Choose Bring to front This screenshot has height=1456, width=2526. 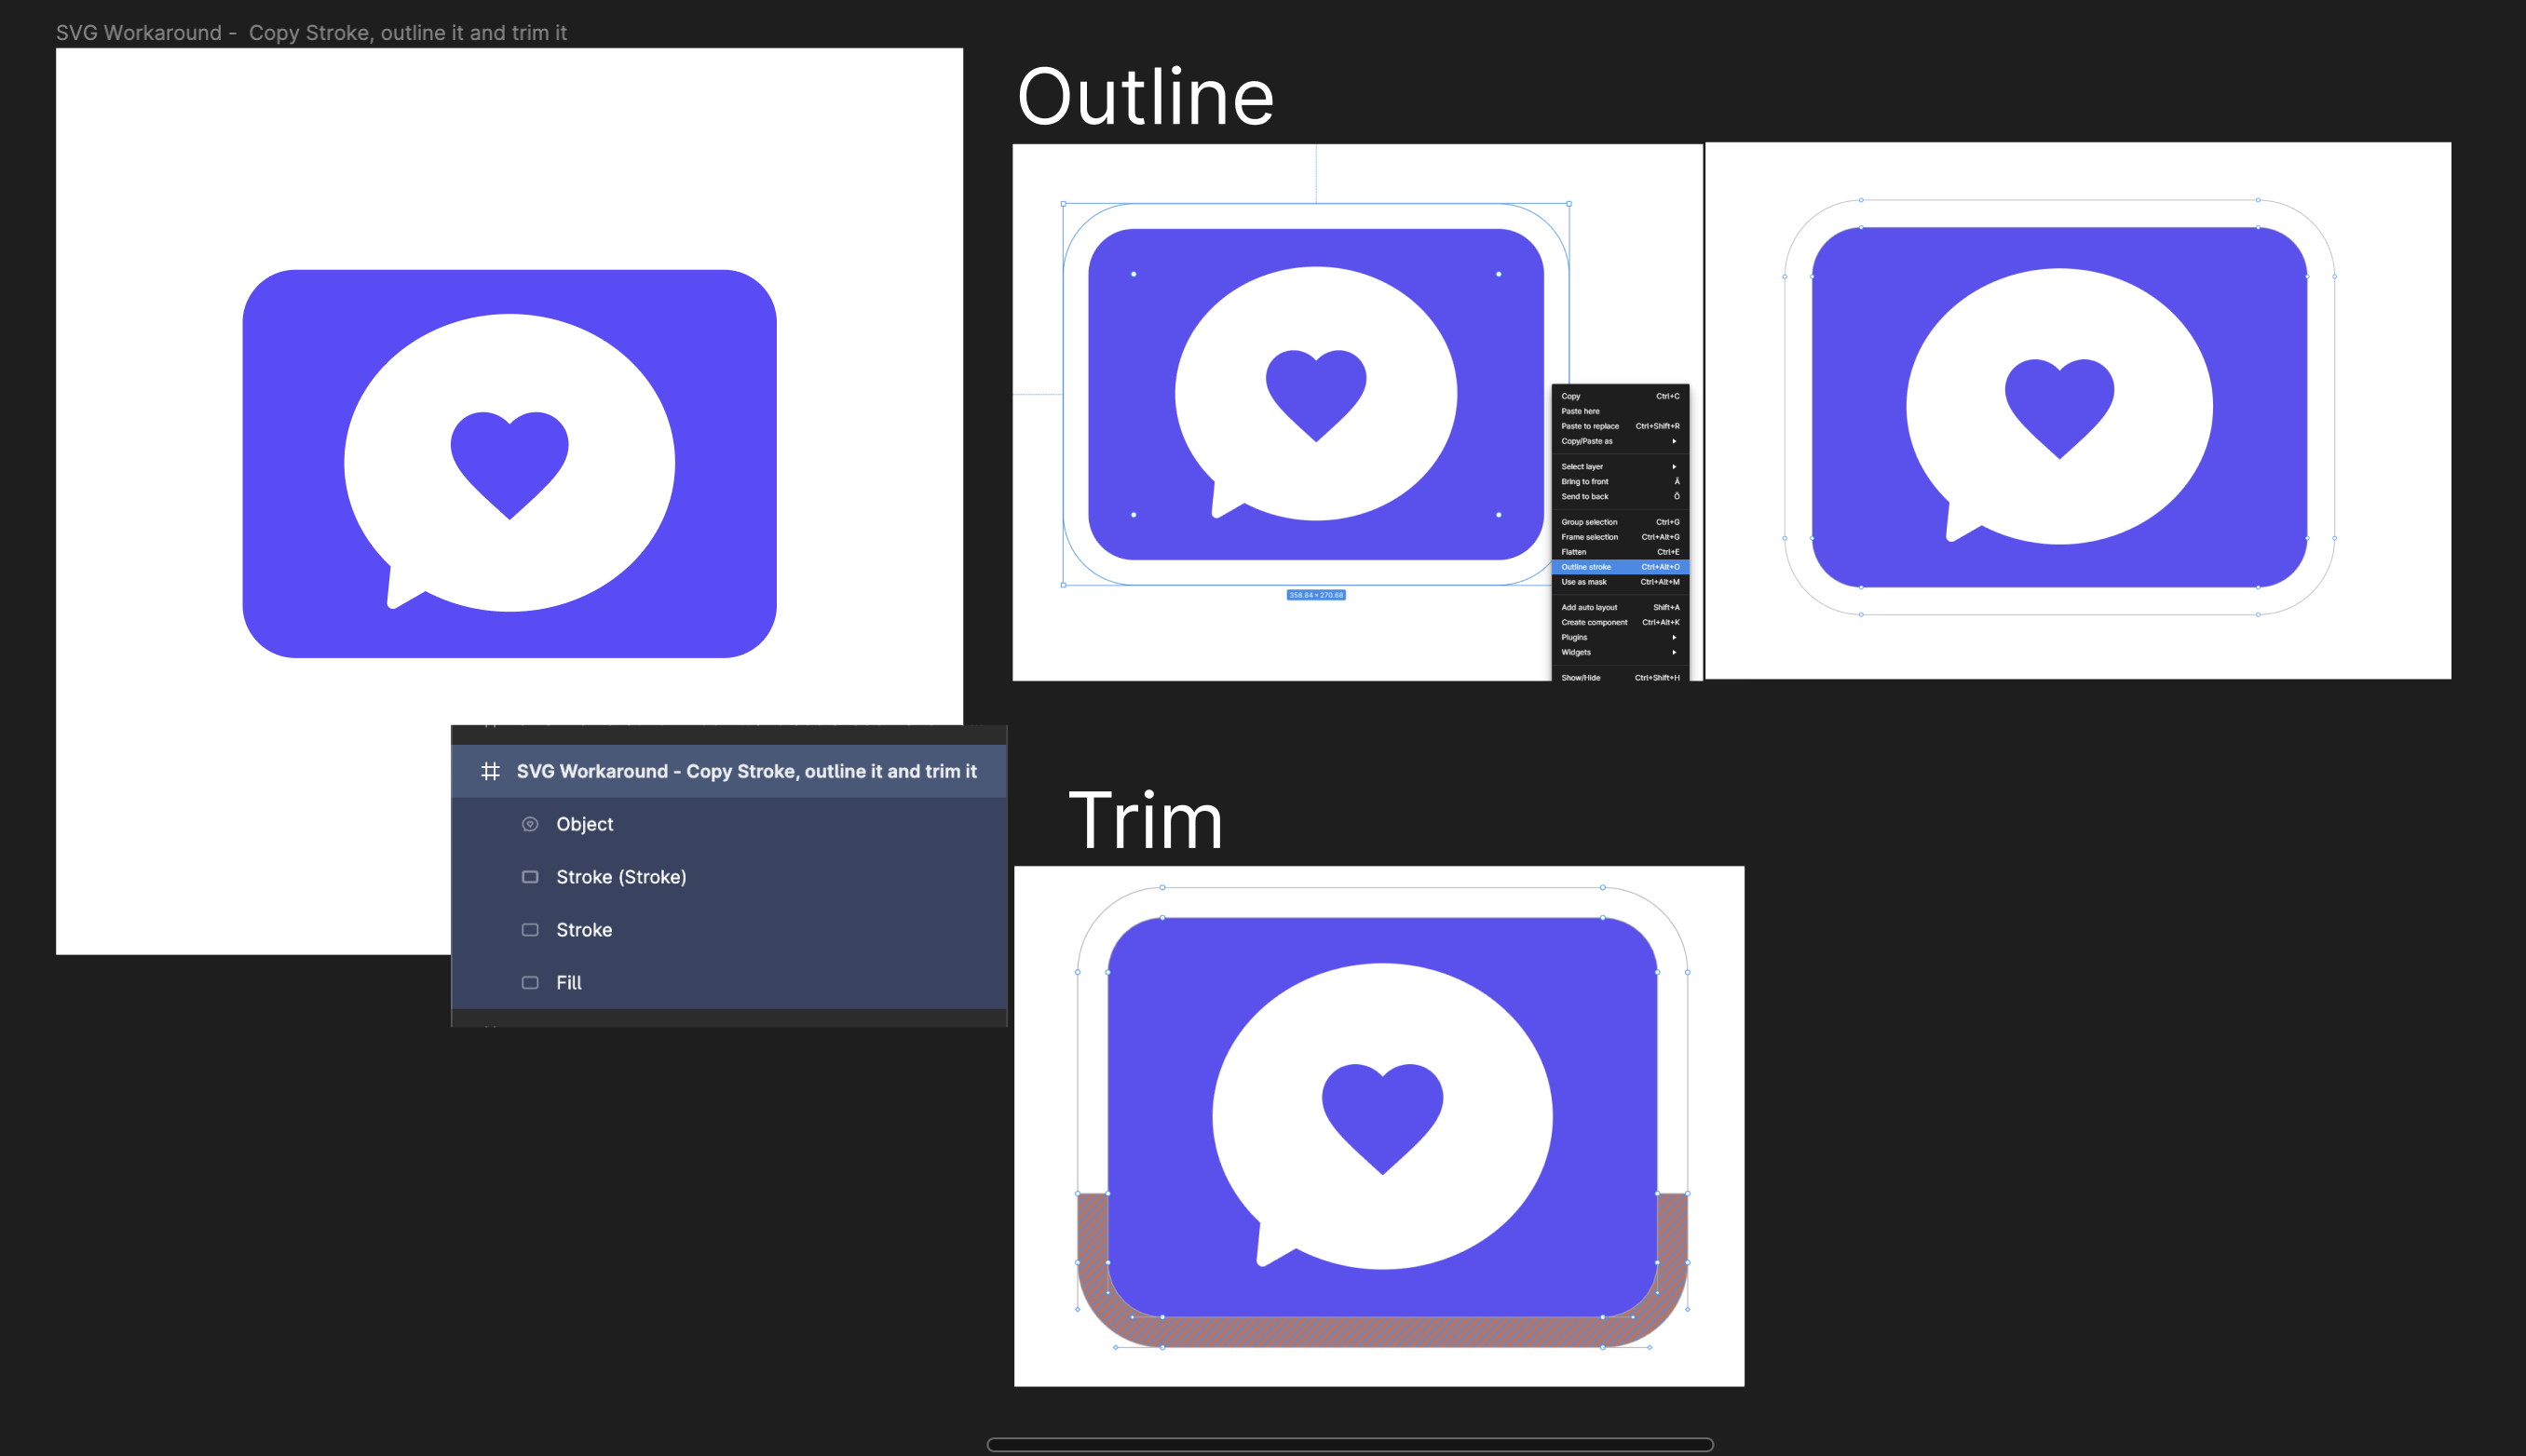pos(1620,482)
